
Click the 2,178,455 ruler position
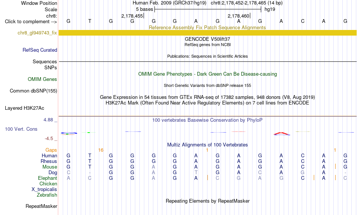point(132,16)
